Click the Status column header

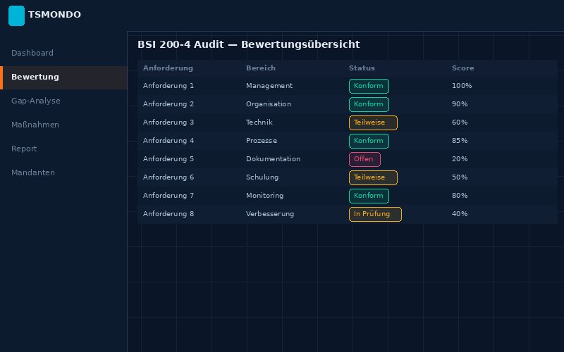tap(362, 68)
